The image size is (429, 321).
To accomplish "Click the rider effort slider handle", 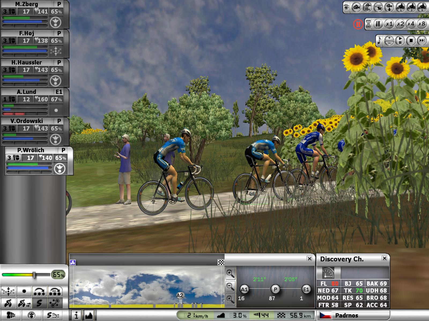I will [34, 275].
